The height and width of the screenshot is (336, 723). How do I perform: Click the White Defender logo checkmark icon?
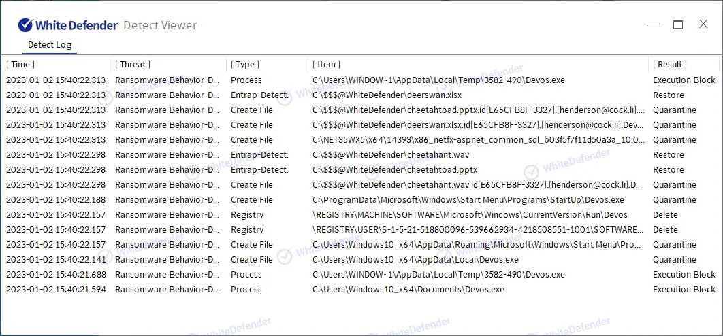25,25
